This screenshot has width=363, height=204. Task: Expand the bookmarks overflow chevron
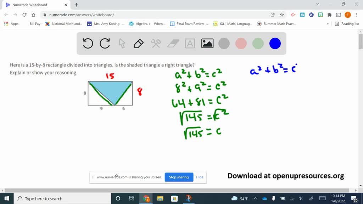coord(328,24)
